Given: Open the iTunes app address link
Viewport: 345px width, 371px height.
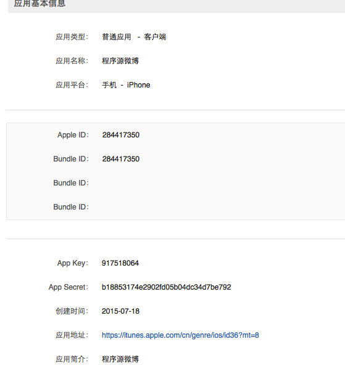Looking at the screenshot, I should click(180, 335).
